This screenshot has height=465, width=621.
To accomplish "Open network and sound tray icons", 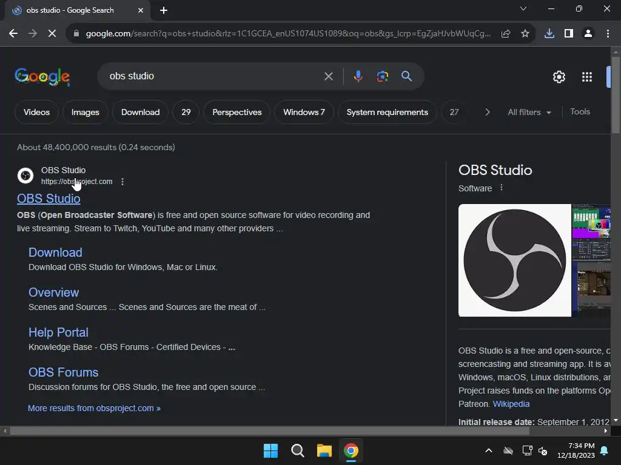I will pos(535,450).
